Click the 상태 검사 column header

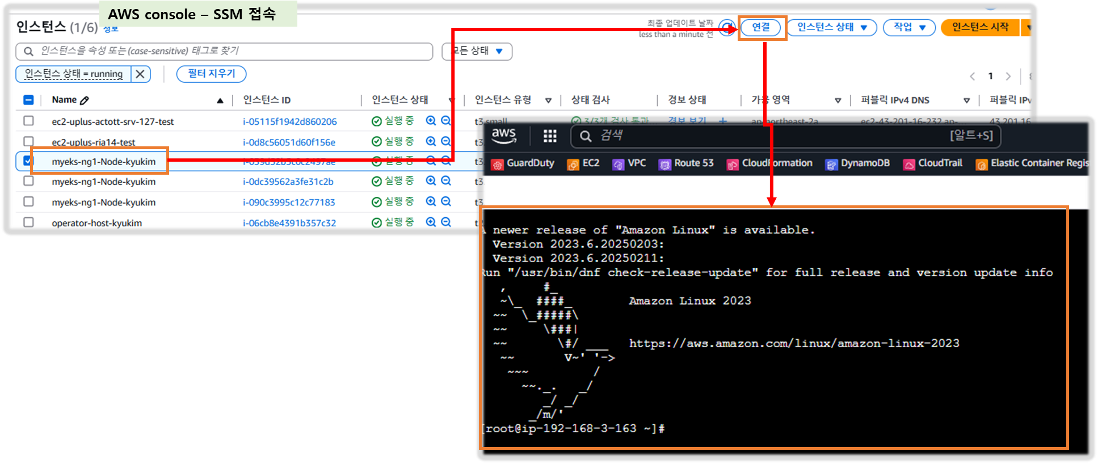[590, 100]
